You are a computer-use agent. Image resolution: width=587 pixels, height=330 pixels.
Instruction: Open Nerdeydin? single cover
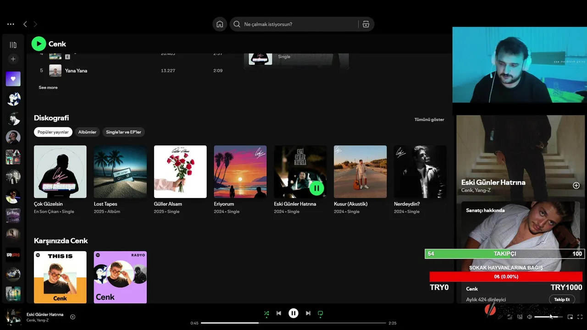[x=420, y=172]
